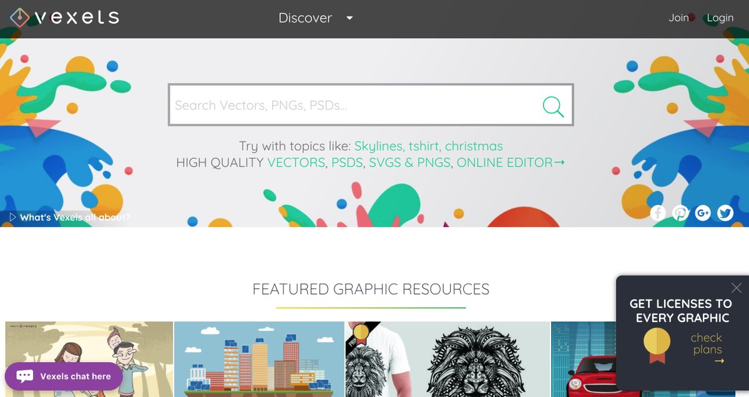The width and height of the screenshot is (749, 397).
Task: Open the Discover menu
Action: coord(305,18)
